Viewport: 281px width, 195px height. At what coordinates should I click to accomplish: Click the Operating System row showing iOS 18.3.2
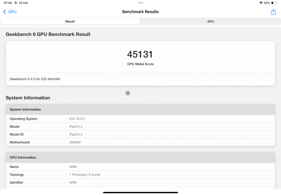tap(140, 119)
